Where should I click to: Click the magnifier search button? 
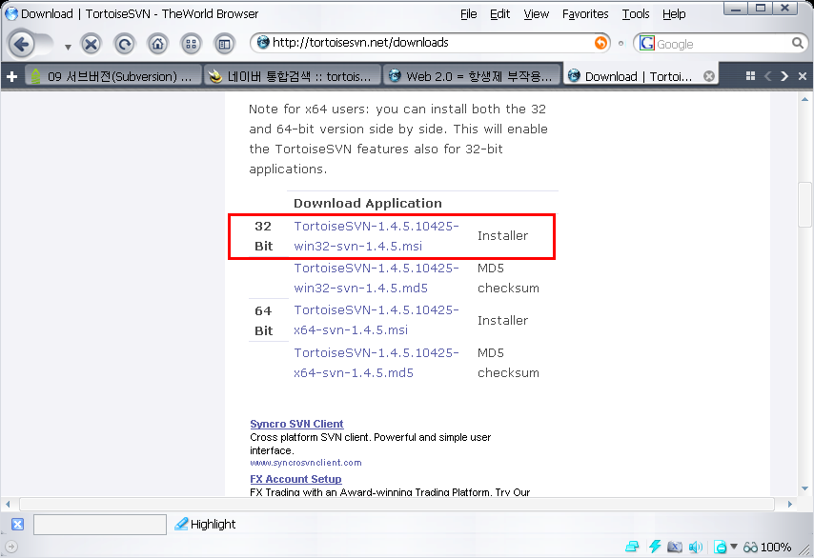coord(798,43)
